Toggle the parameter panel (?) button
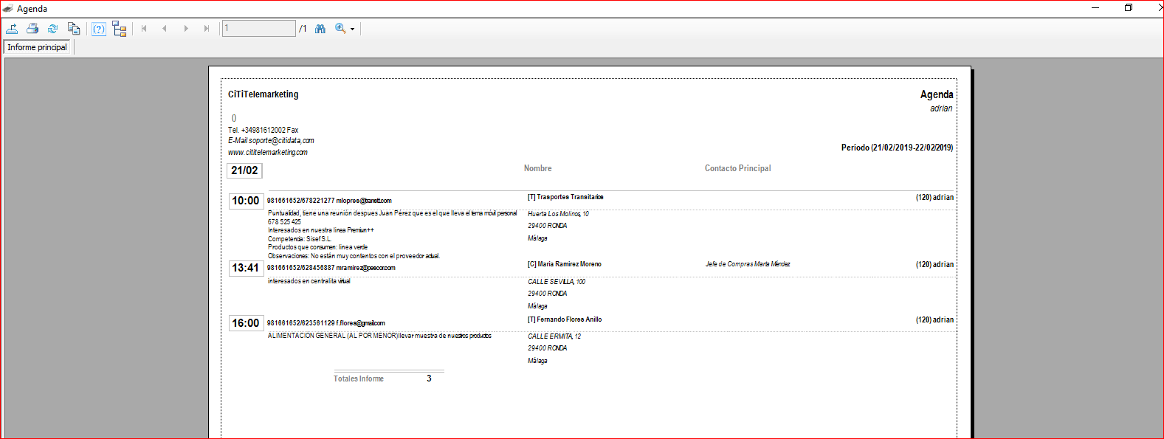 pyautogui.click(x=99, y=29)
